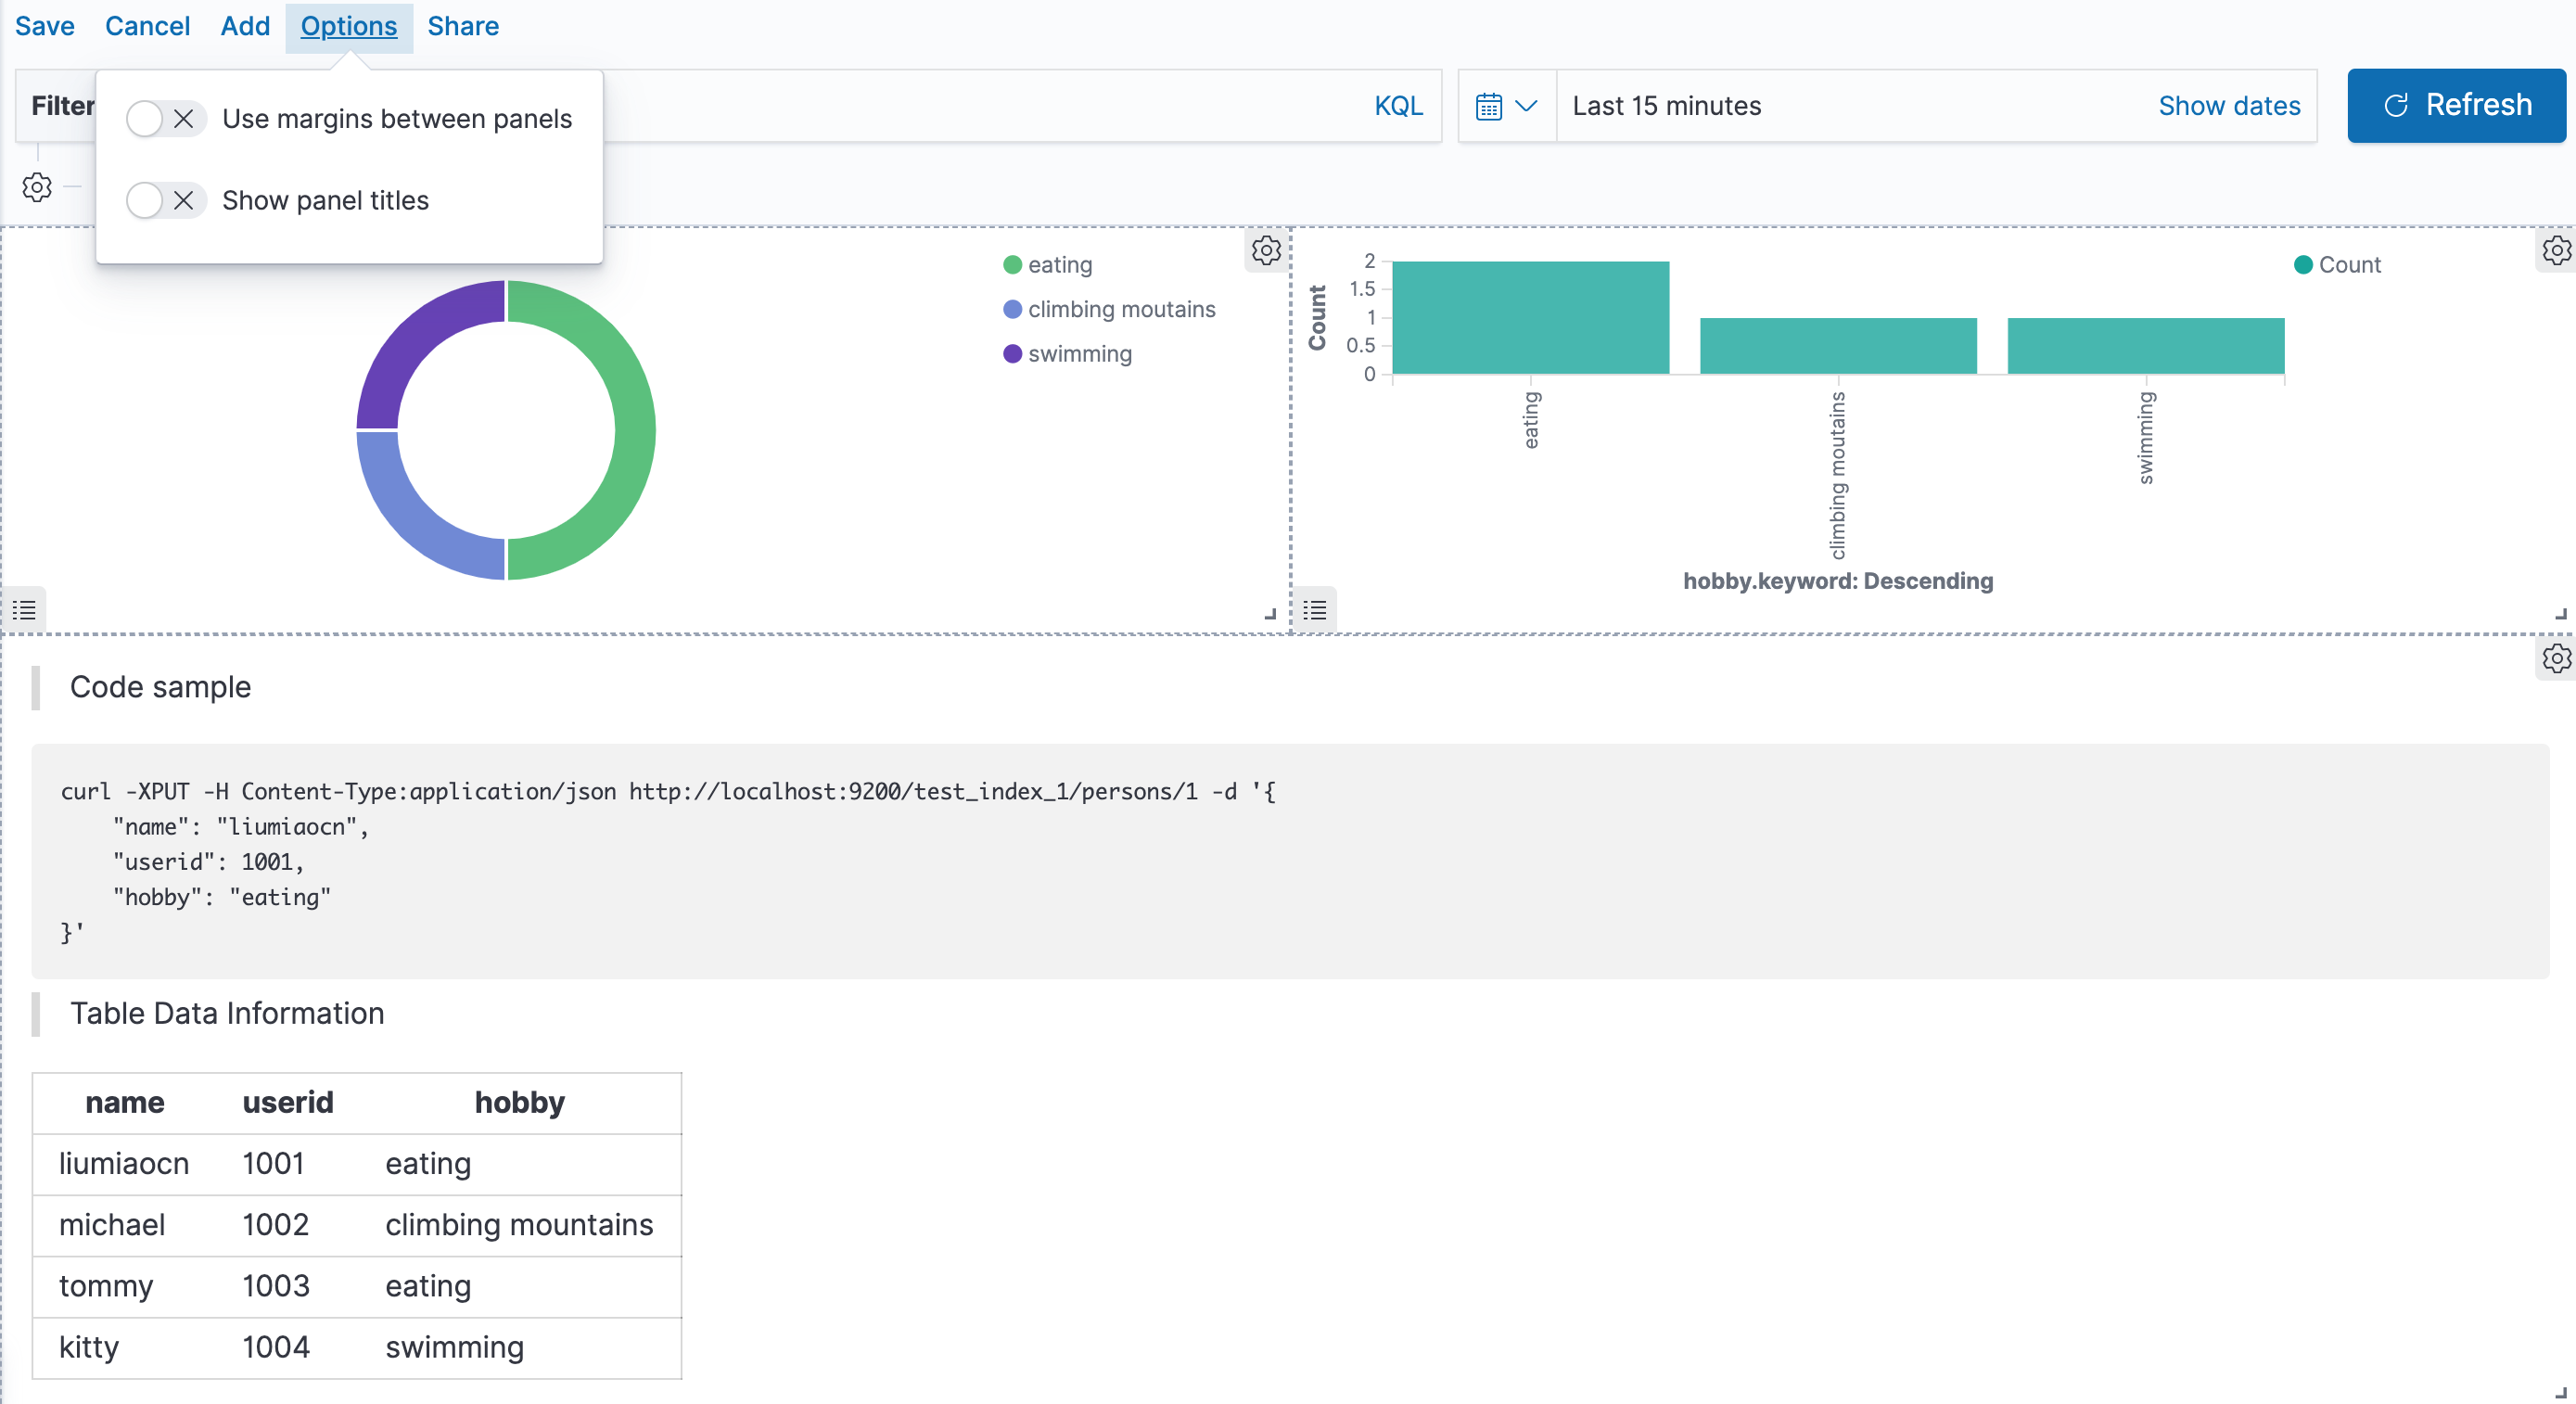Screen dimensions: 2576x1404
Task: Click the Show dates link
Action: pos(2229,105)
